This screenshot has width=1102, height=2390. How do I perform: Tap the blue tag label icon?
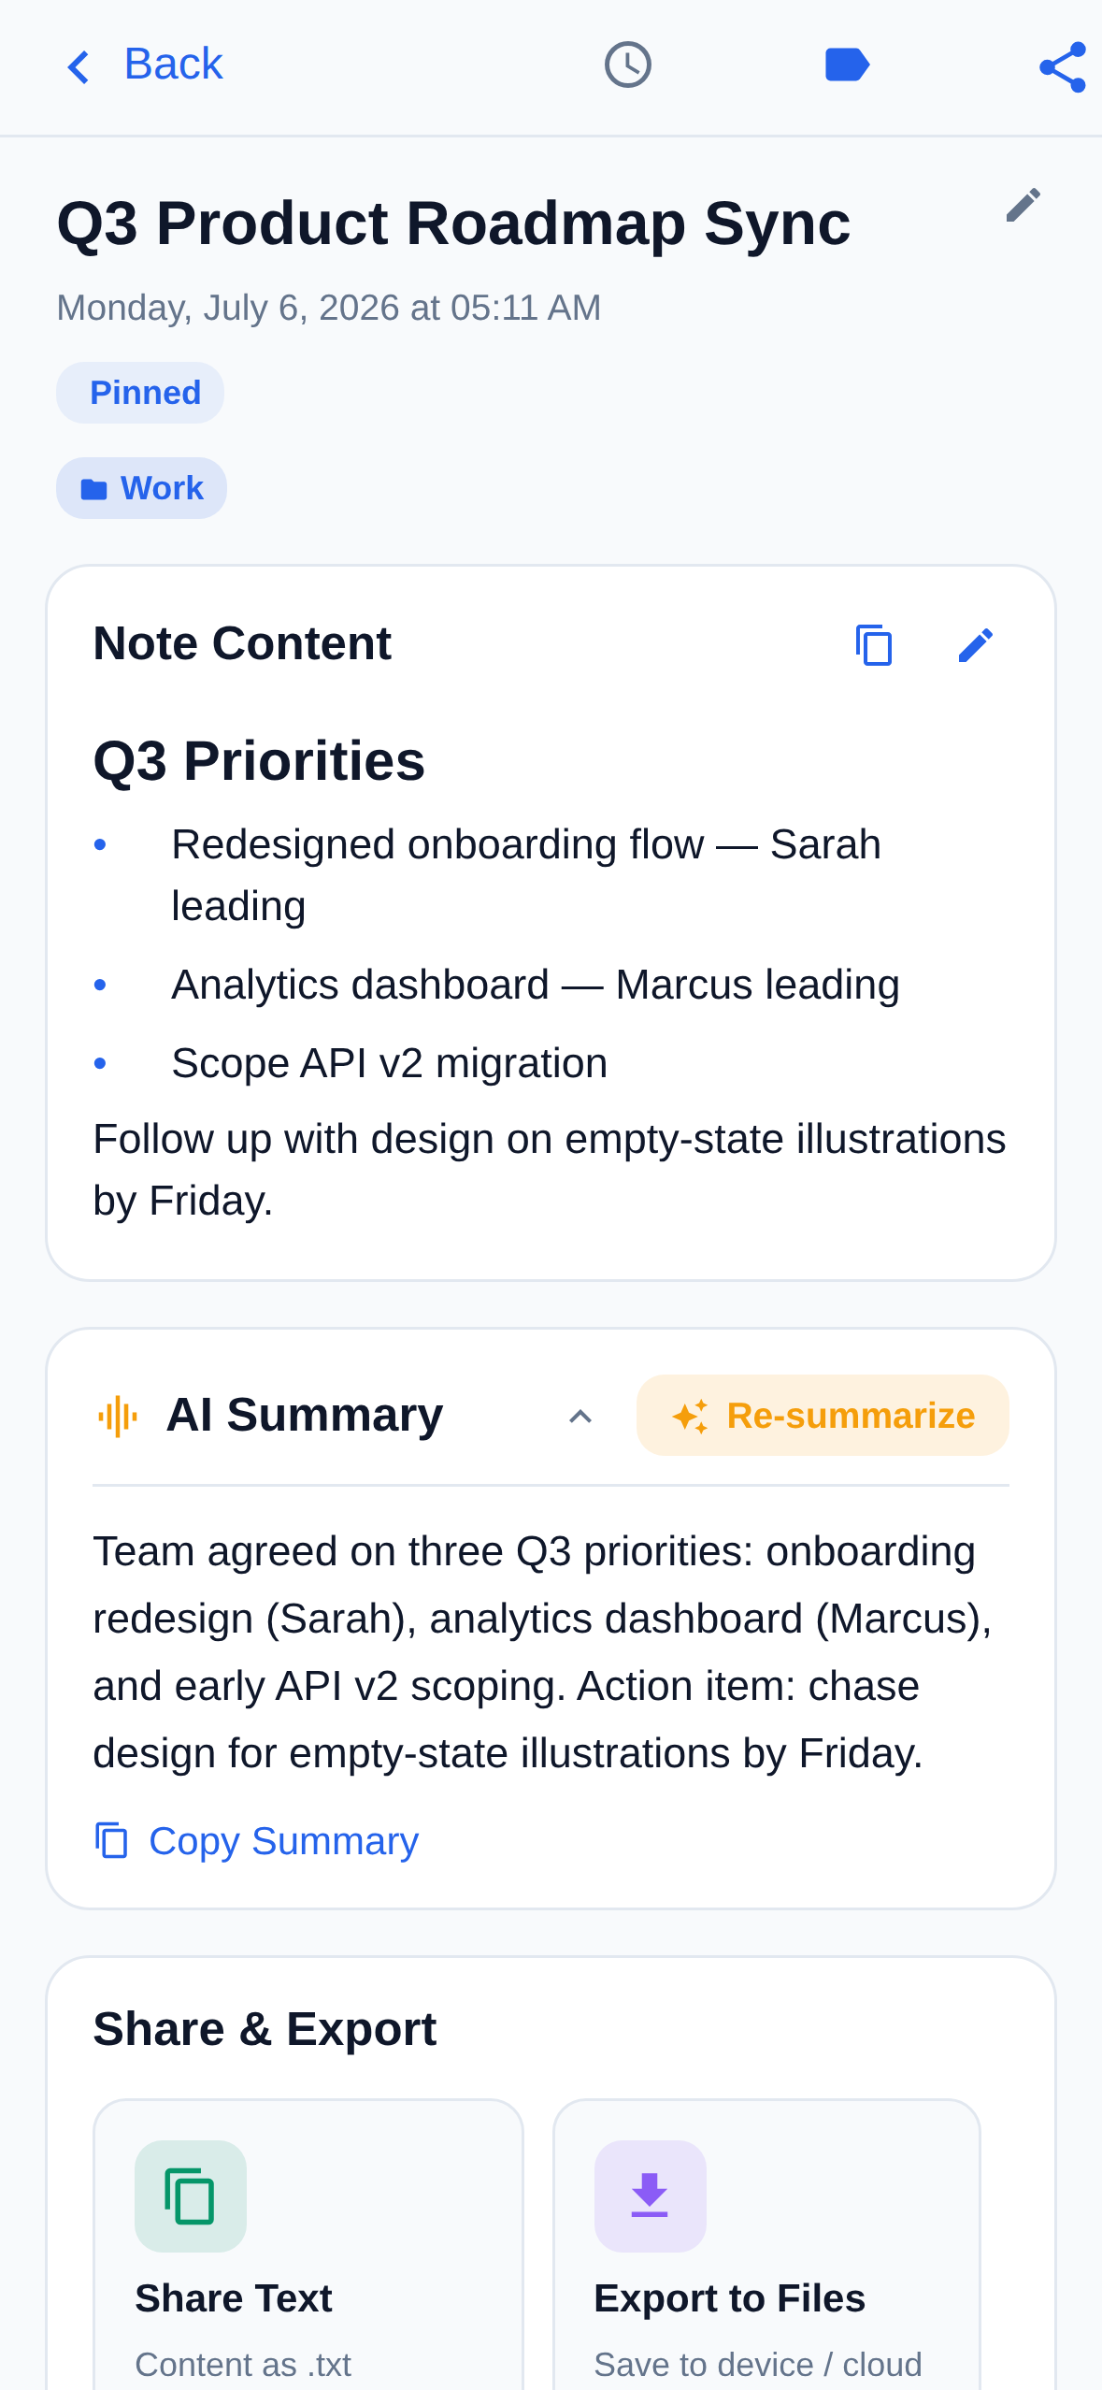[848, 65]
